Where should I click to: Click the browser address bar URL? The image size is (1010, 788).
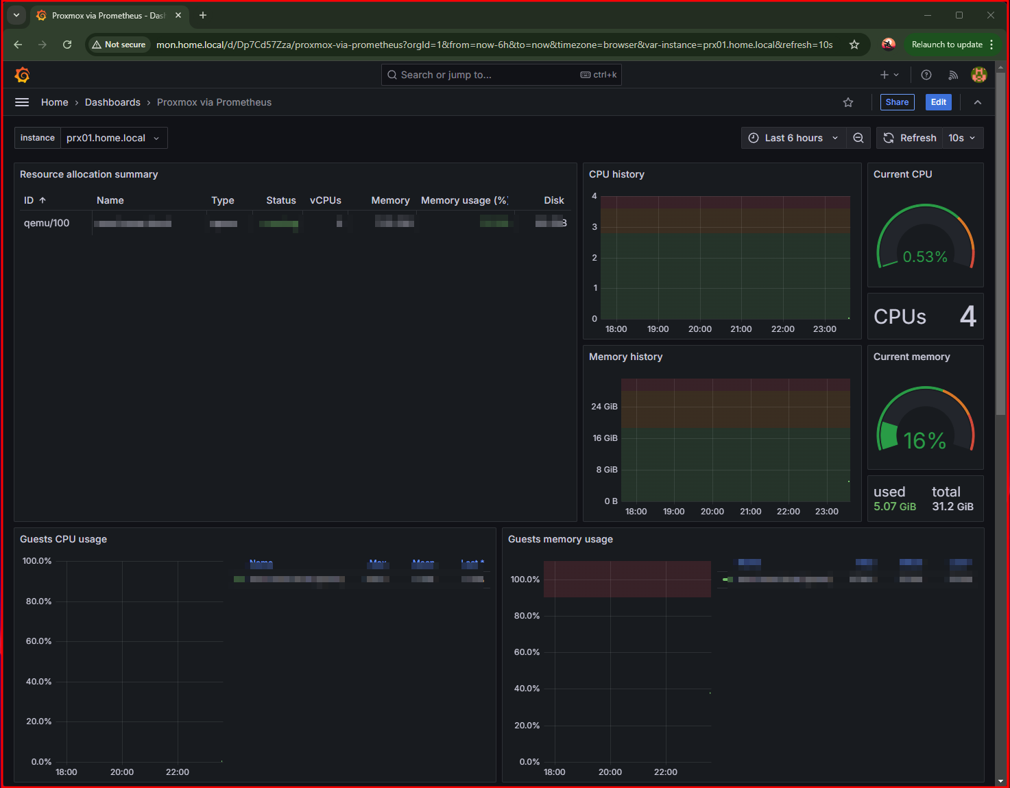coord(494,45)
